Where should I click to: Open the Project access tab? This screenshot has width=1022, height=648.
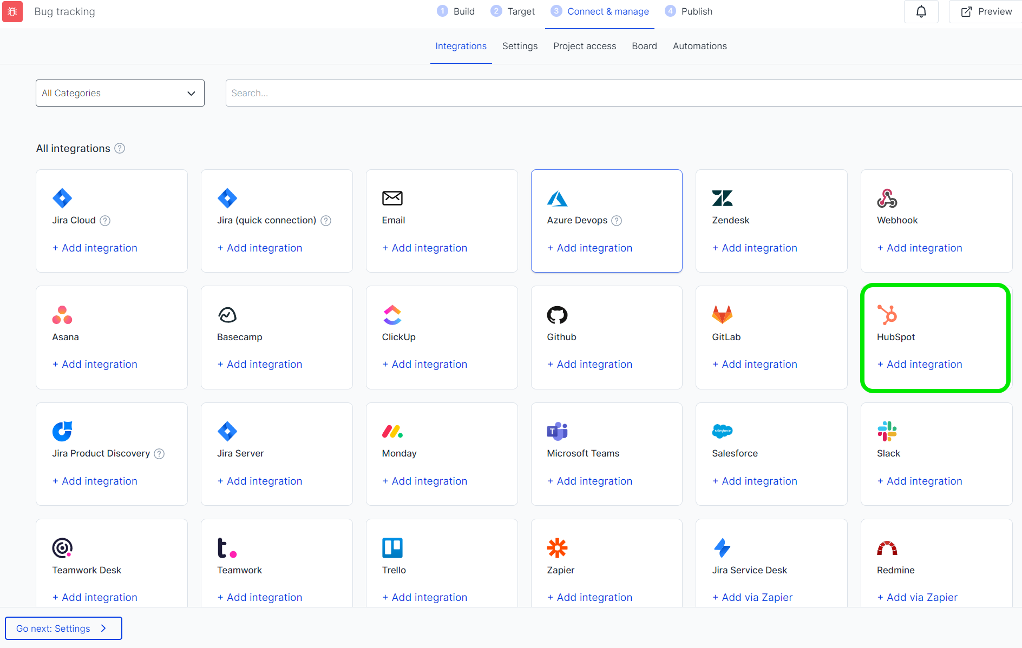585,46
